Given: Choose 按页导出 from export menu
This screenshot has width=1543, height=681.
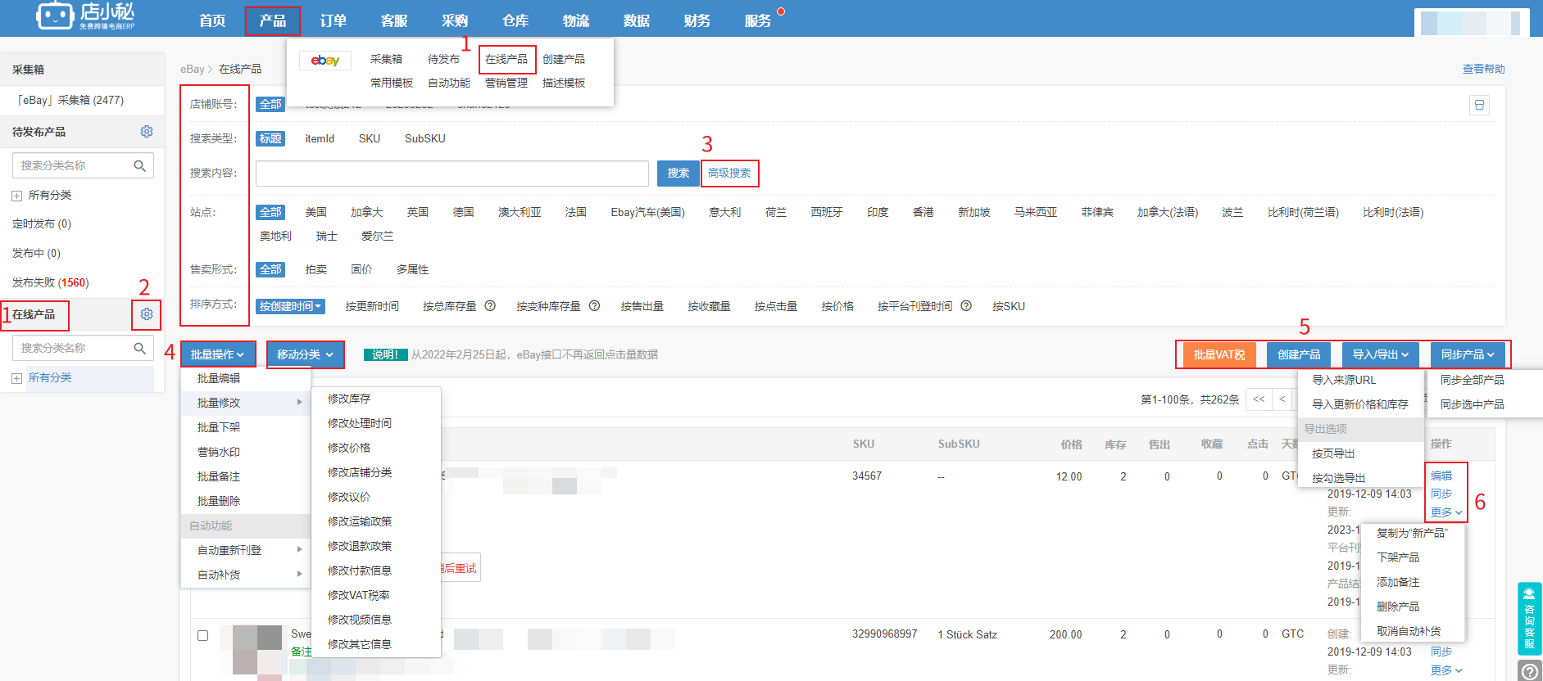Looking at the screenshot, I should (x=1333, y=453).
